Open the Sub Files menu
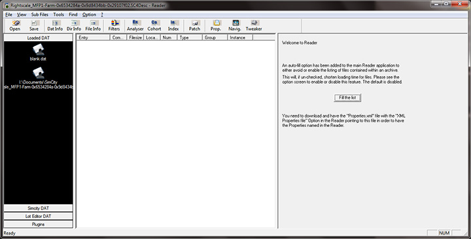The width and height of the screenshot is (471, 239). (40, 14)
